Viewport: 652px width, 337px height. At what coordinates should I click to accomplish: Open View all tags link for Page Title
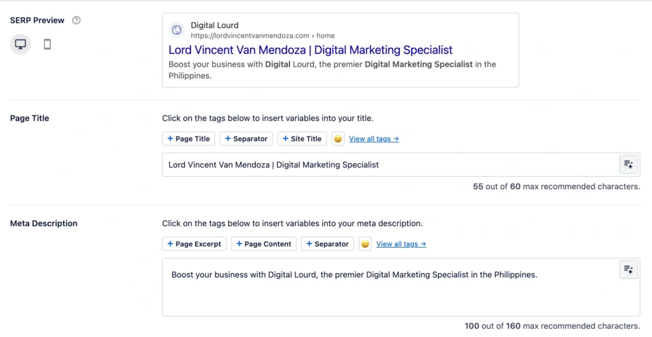click(x=374, y=139)
